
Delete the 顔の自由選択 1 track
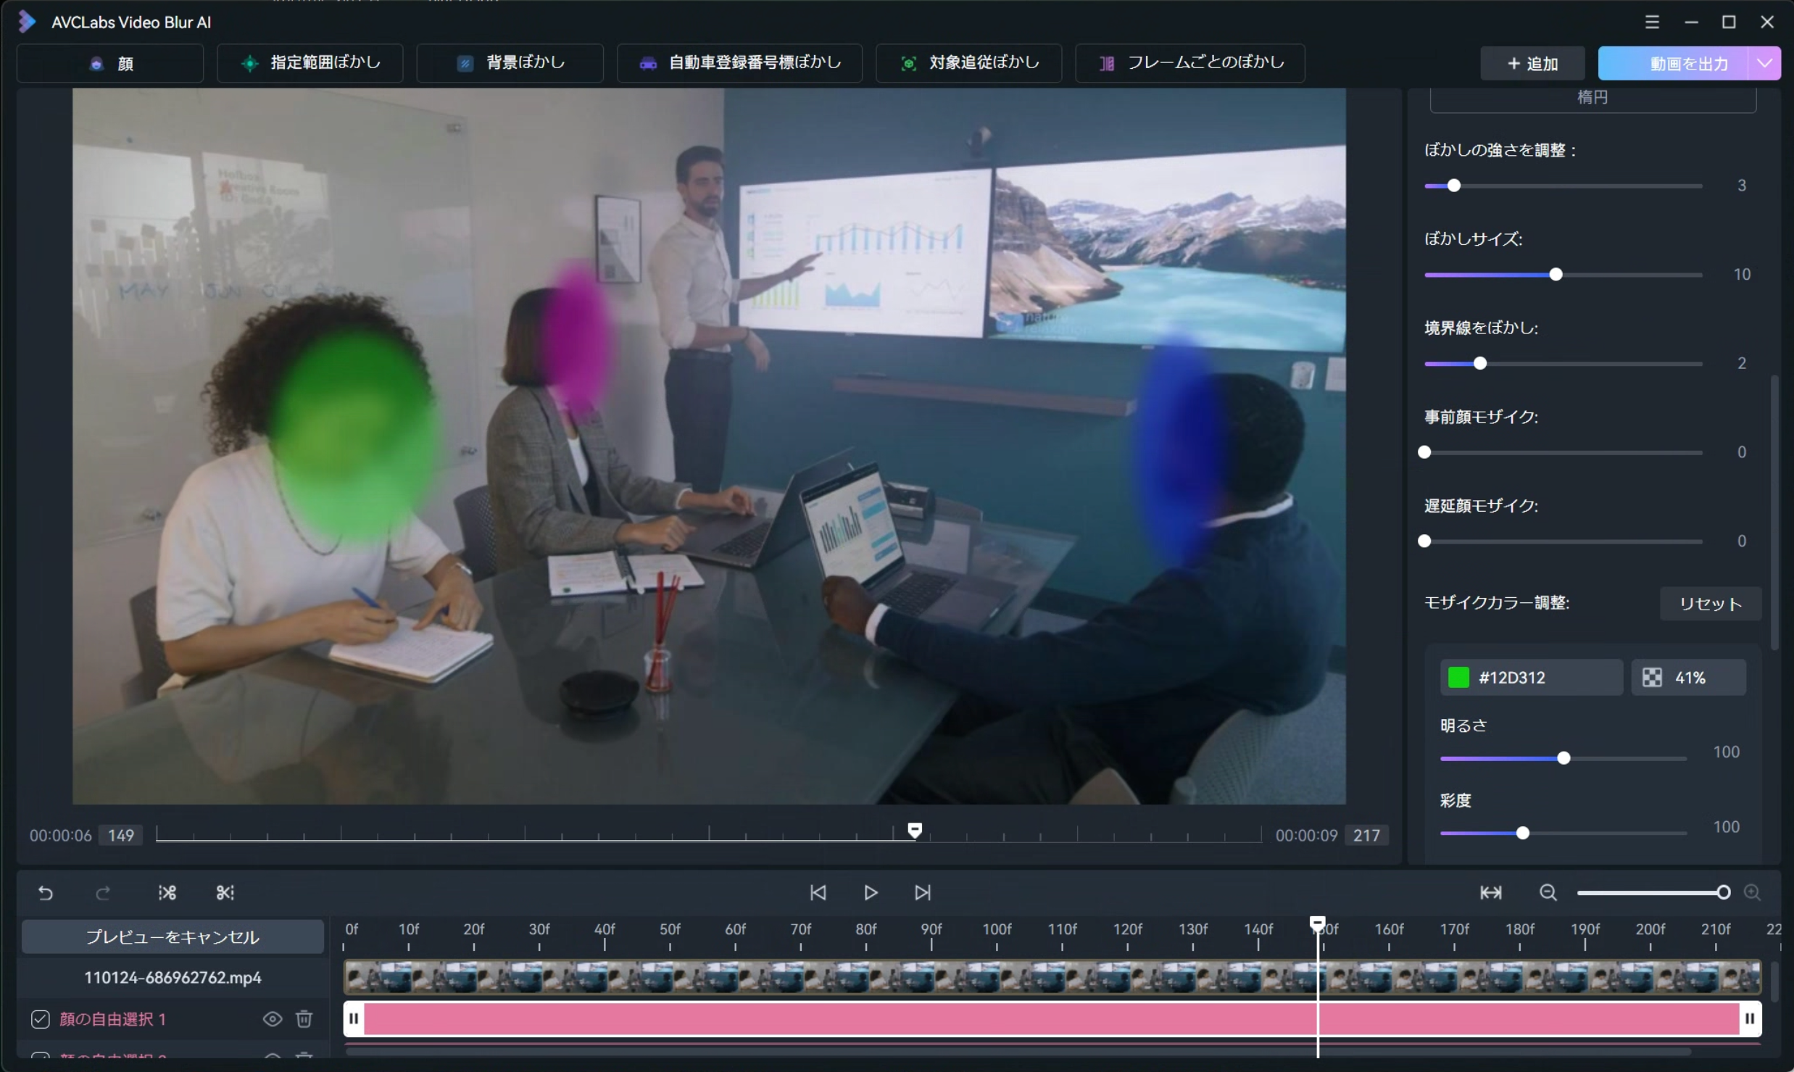[x=304, y=1018]
